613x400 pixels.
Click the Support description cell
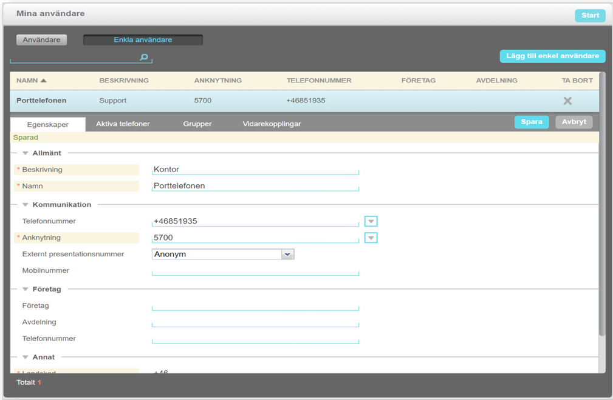click(112, 101)
